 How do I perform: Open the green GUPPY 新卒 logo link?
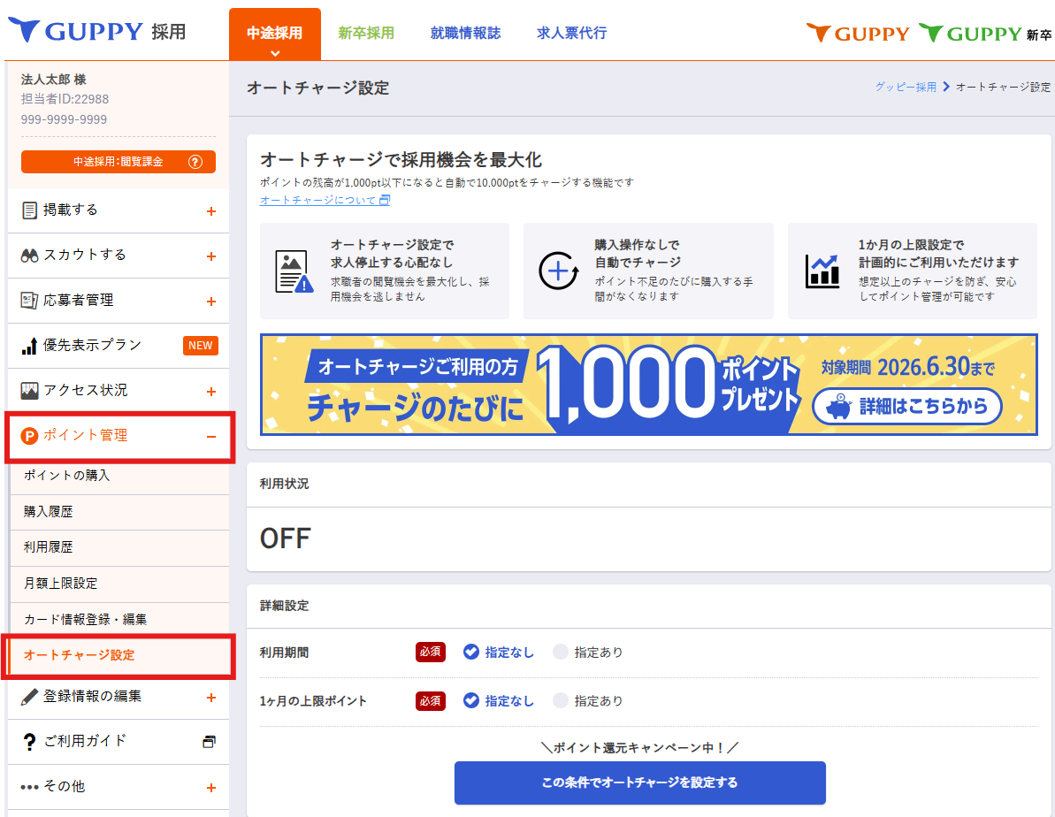pos(985,33)
